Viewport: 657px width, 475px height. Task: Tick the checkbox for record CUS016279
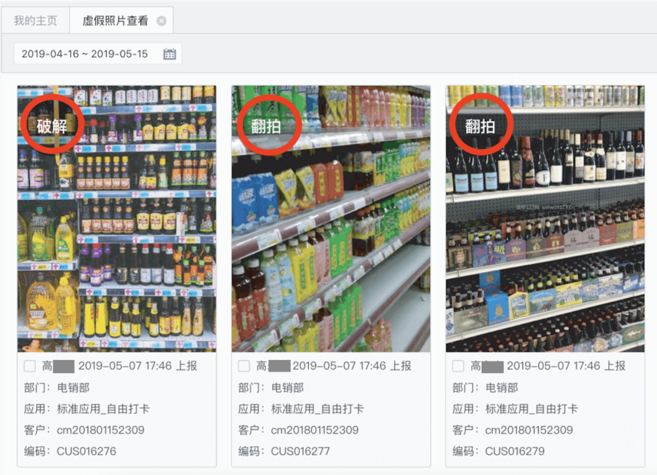coord(459,366)
